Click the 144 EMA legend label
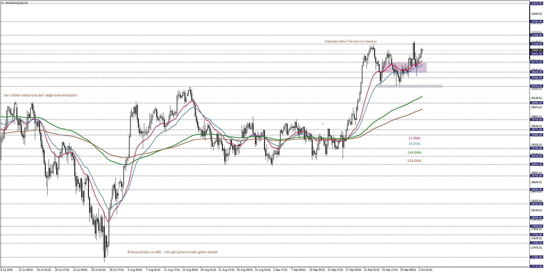 point(414,153)
